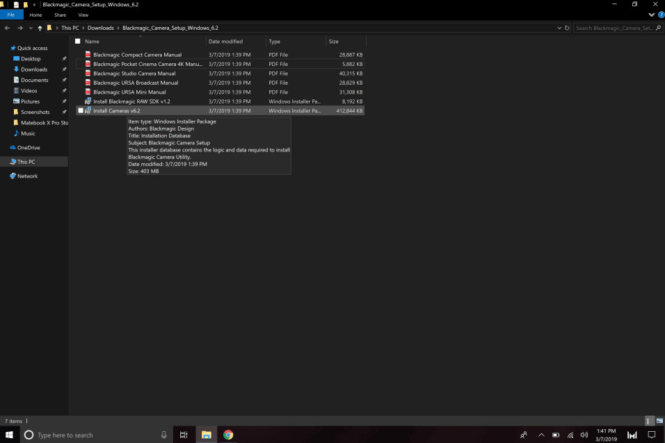This screenshot has height=443, width=665.
Task: Go back with the back arrow
Action: coord(7,28)
